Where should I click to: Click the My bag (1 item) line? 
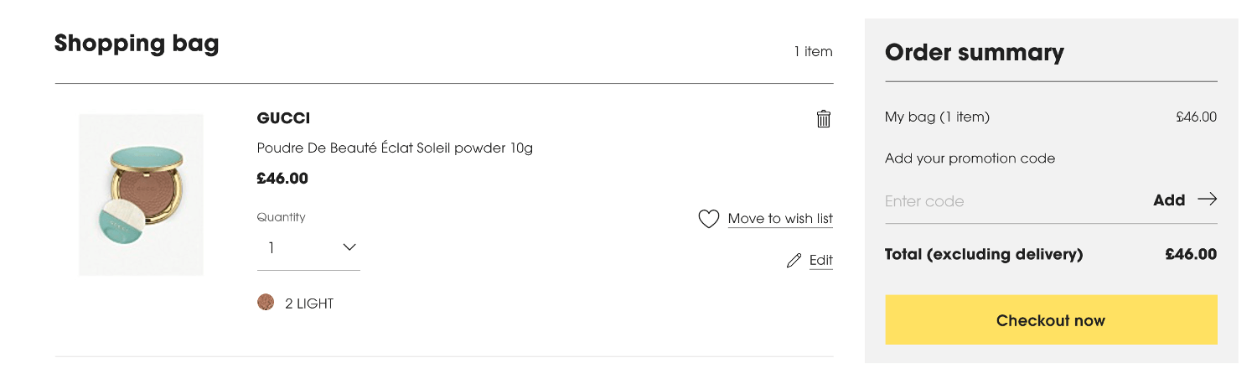tap(1051, 117)
